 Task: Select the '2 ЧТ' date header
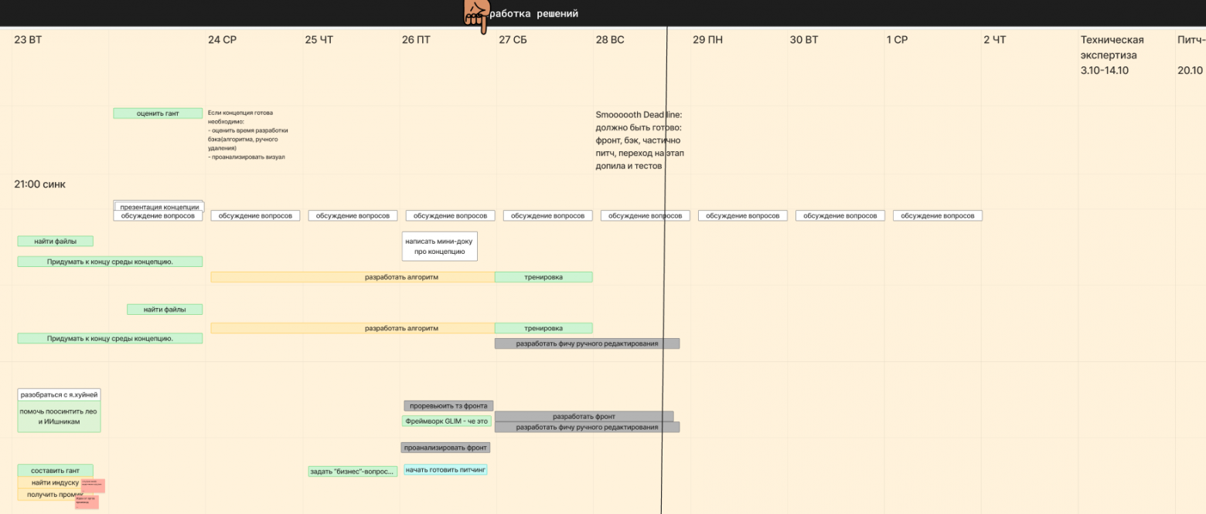coord(995,40)
